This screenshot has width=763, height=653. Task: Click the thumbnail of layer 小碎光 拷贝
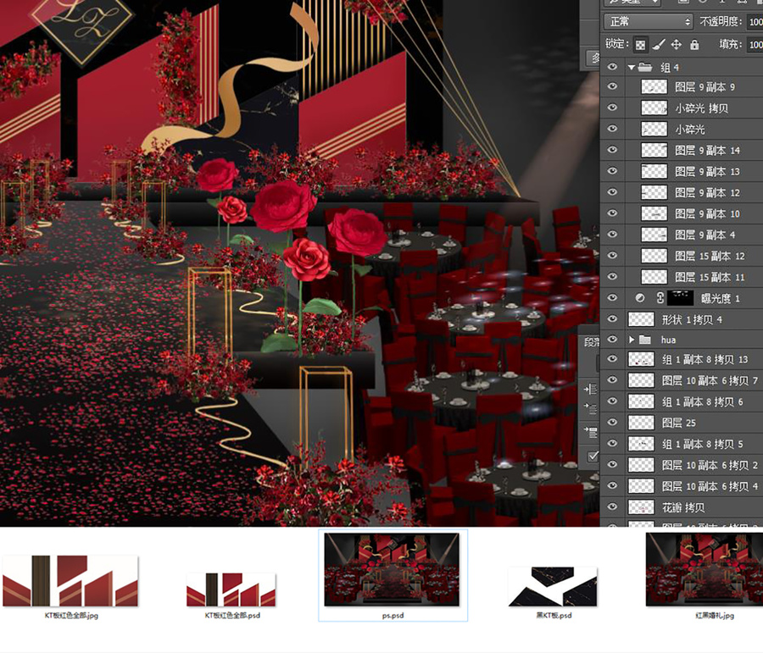tap(654, 108)
